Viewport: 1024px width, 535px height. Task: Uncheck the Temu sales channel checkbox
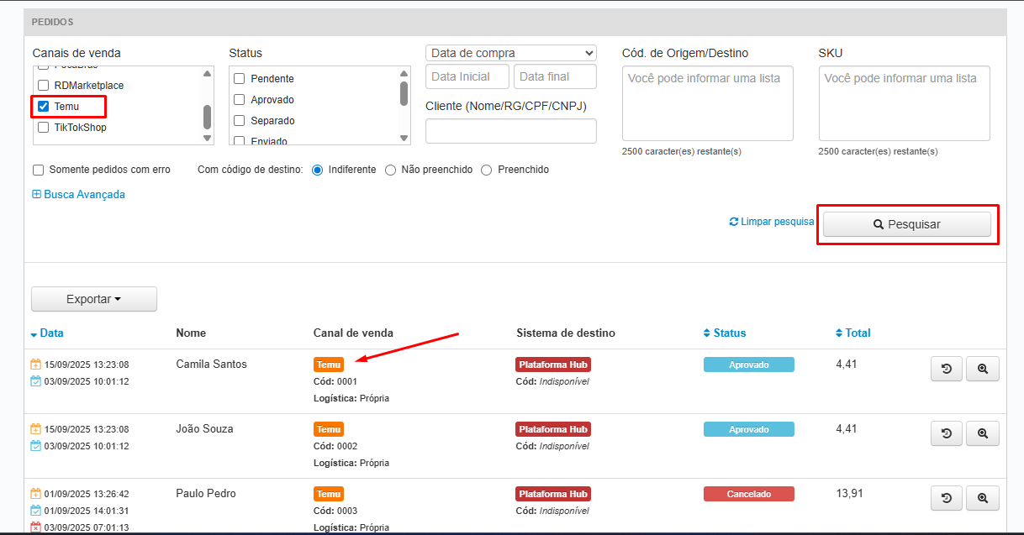click(44, 107)
